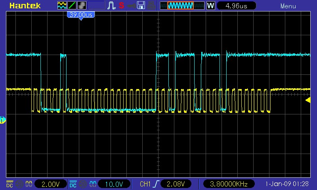The image size is (317, 190).
Task: Open the CH2 10.0V vertical scale
Action: tap(114, 184)
